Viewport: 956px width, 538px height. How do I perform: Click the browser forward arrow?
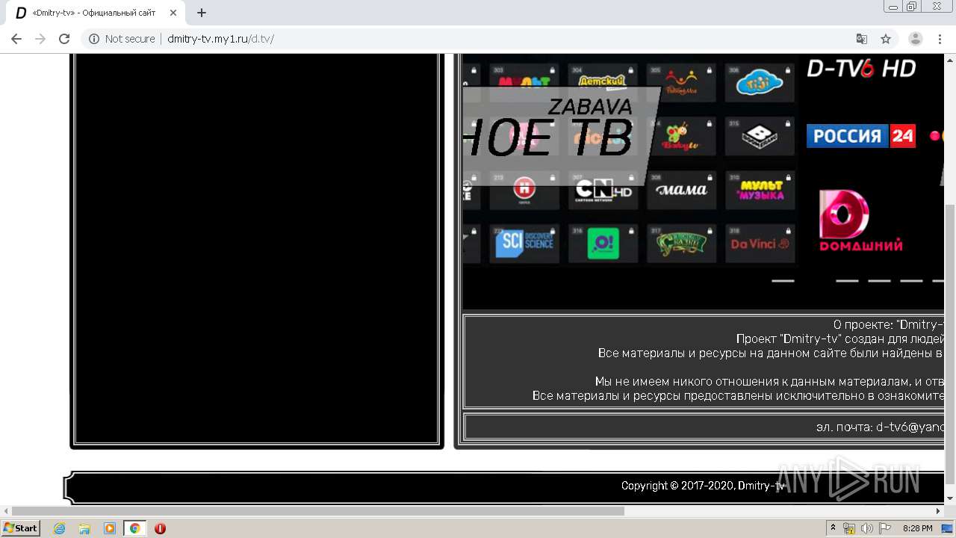pyautogui.click(x=40, y=39)
